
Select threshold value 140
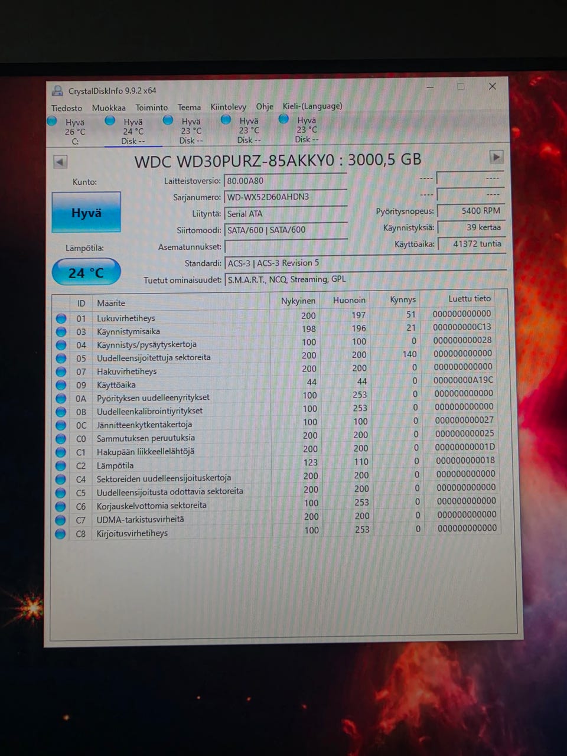(410, 354)
